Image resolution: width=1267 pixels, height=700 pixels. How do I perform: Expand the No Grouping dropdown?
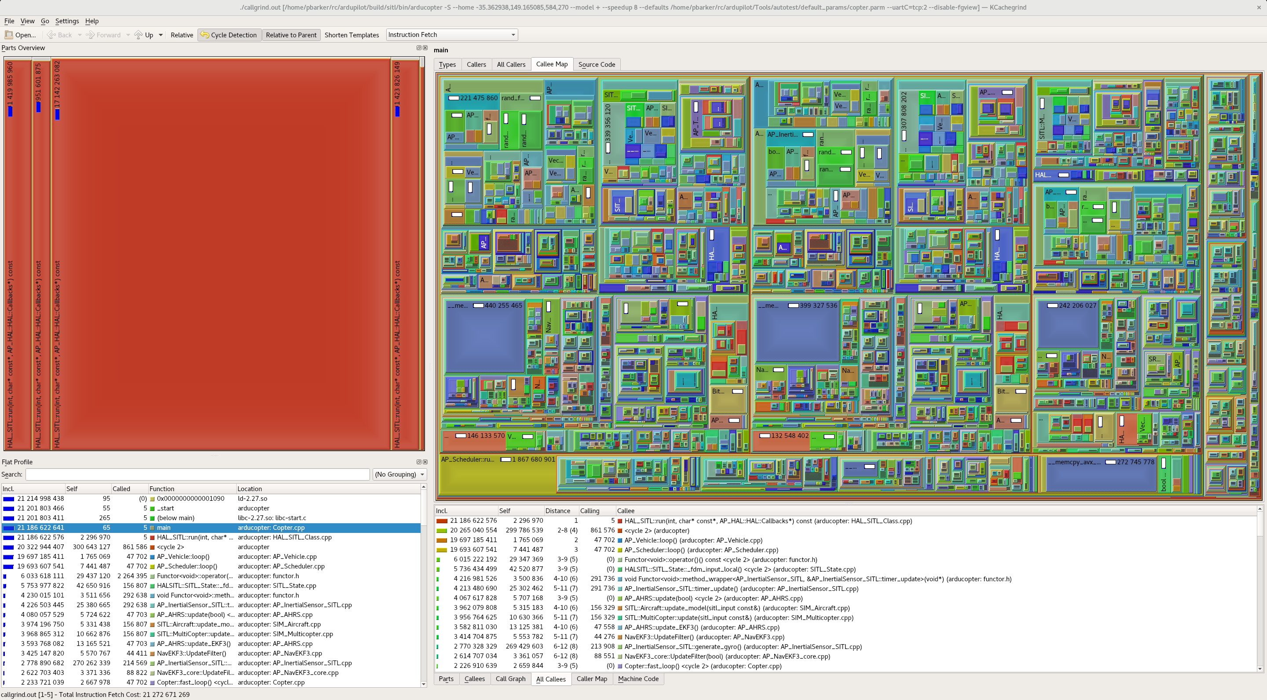(x=399, y=474)
